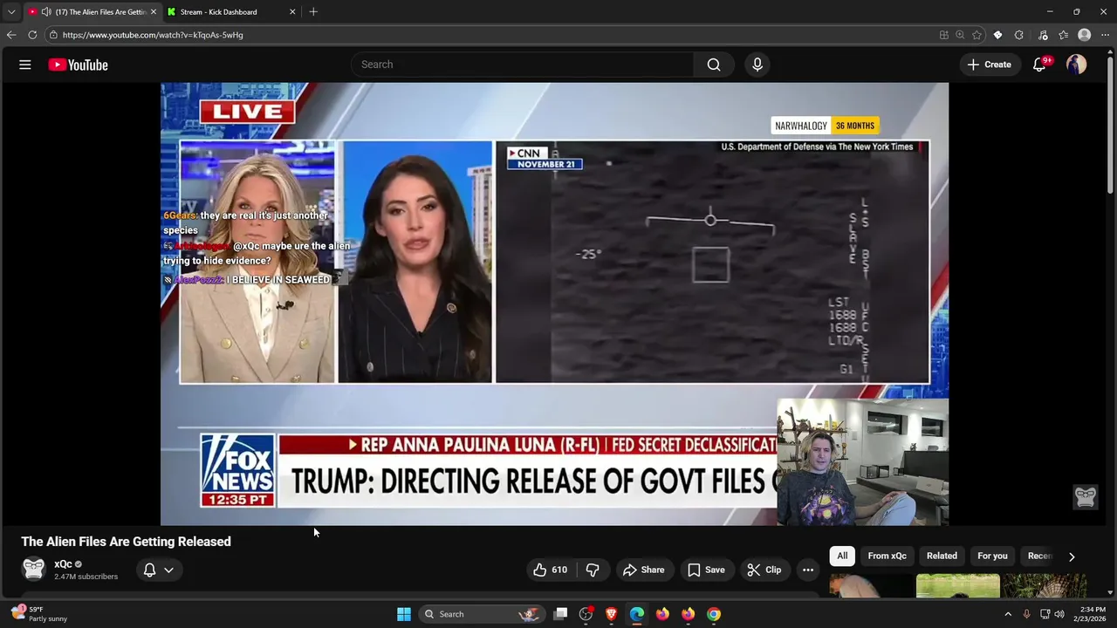Start voice search with the microphone
The height and width of the screenshot is (628, 1117).
pyautogui.click(x=757, y=65)
